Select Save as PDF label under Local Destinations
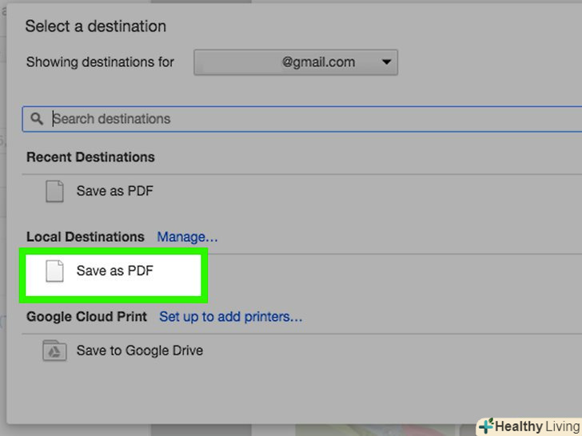This screenshot has height=436, width=582. 114,272
